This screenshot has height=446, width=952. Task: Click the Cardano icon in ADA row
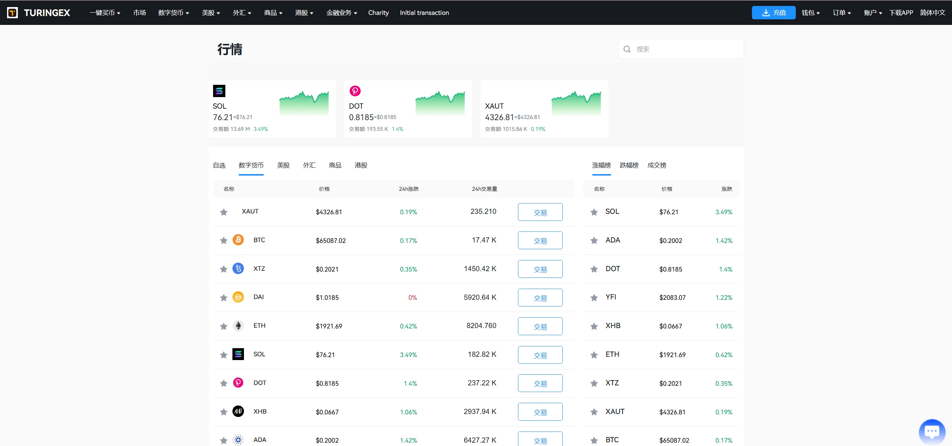pos(238,440)
